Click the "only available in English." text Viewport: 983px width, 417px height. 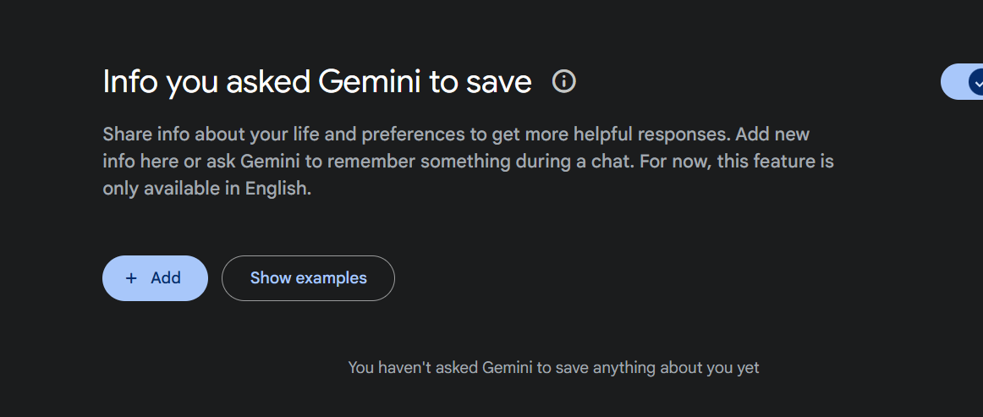tap(207, 189)
